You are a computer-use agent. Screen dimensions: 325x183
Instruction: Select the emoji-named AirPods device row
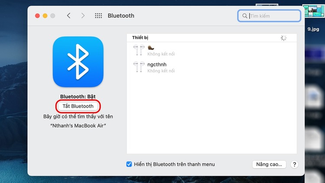pos(211,50)
